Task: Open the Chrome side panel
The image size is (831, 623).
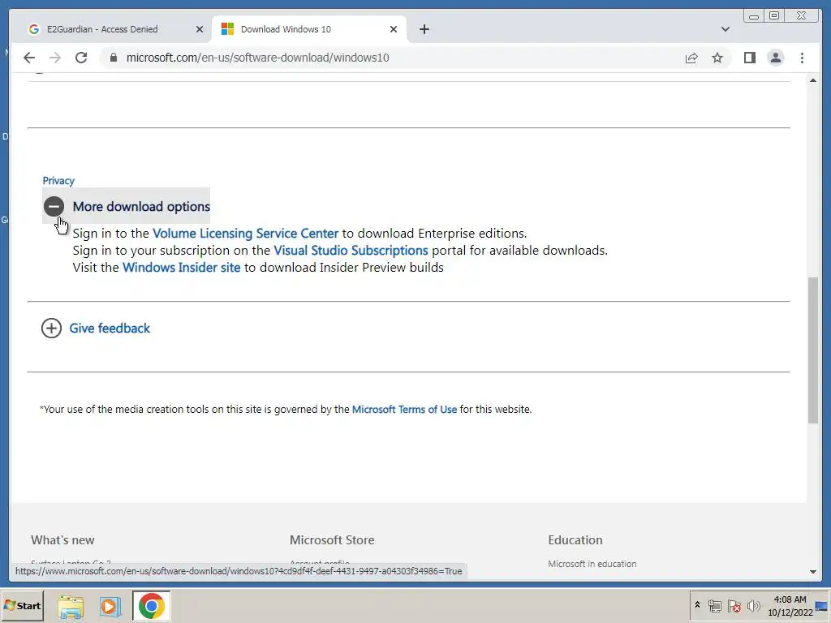Action: 749,58
